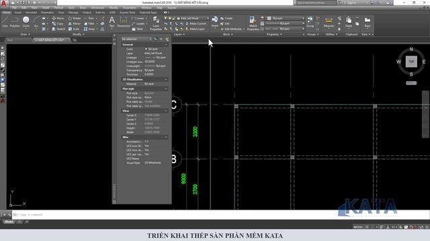Open the No selection dropdown in Properties palette

coord(136,39)
